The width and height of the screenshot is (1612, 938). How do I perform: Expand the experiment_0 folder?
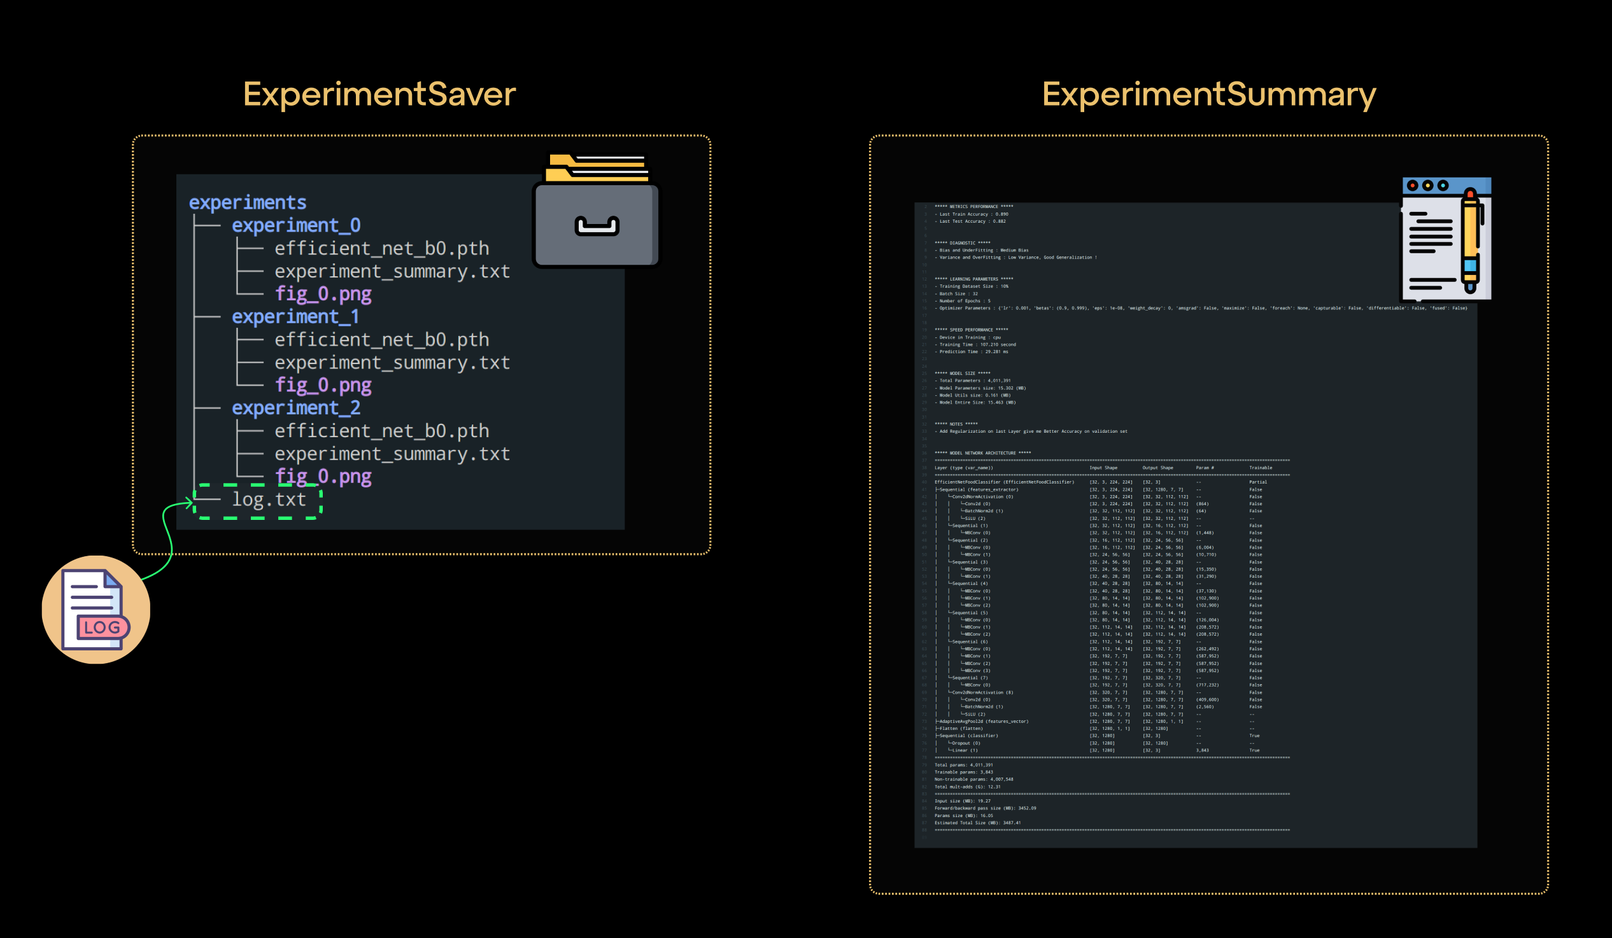295,225
